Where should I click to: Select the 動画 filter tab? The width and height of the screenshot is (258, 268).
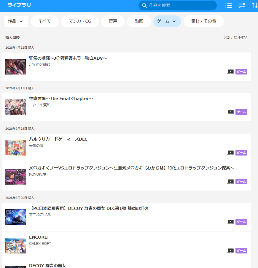[139, 21]
